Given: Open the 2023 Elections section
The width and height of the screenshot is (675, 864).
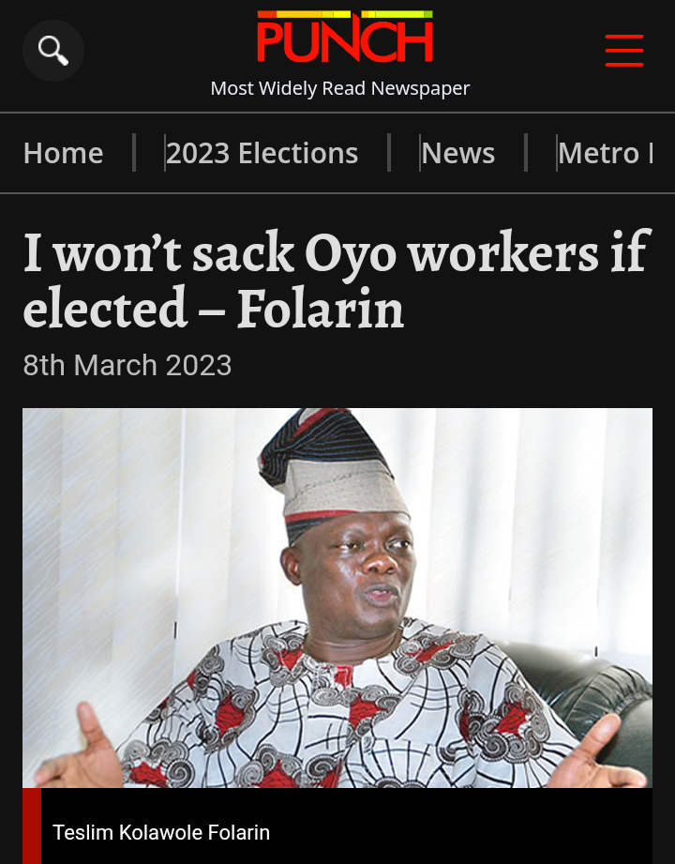Looking at the screenshot, I should click(262, 153).
